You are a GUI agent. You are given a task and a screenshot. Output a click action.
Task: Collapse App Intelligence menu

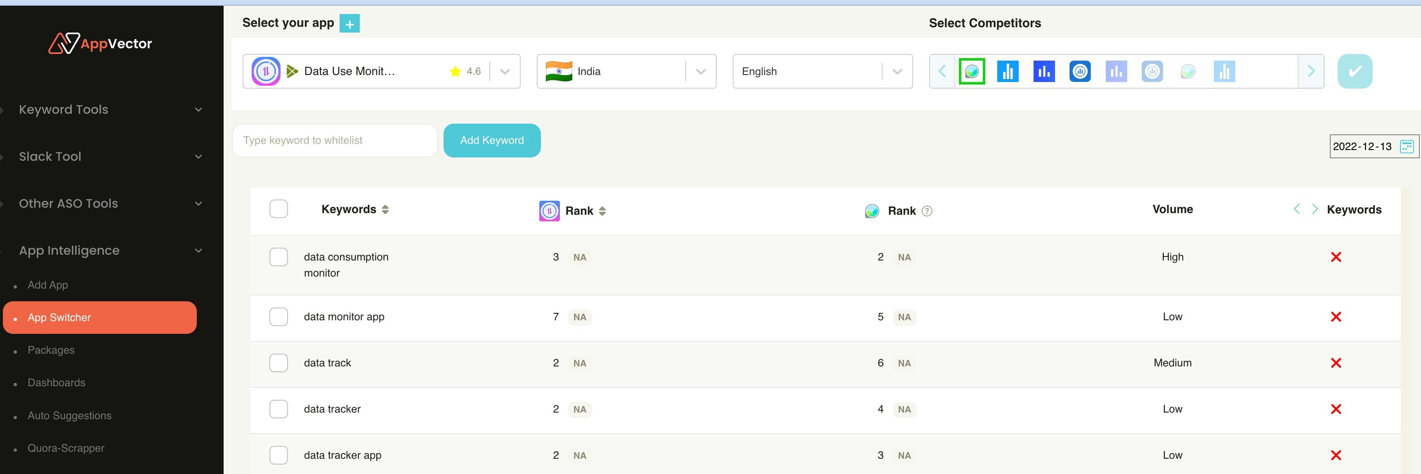pyautogui.click(x=110, y=251)
